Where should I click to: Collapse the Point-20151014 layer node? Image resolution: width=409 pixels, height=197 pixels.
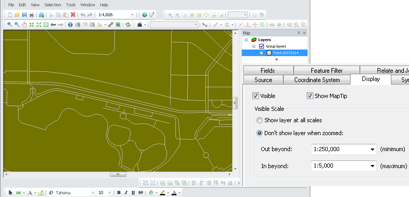coord(261,53)
